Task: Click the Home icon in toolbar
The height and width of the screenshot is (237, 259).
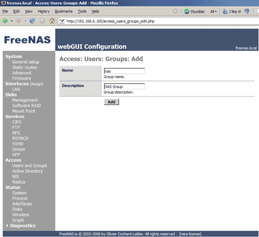Action: [52, 21]
